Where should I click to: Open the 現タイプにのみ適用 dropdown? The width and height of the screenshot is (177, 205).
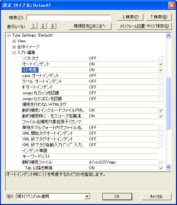click(x=87, y=197)
